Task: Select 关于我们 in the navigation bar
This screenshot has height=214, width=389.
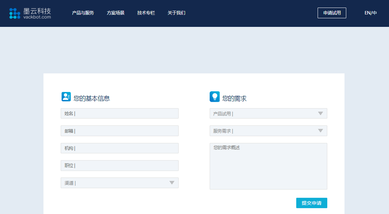Action: [176, 13]
